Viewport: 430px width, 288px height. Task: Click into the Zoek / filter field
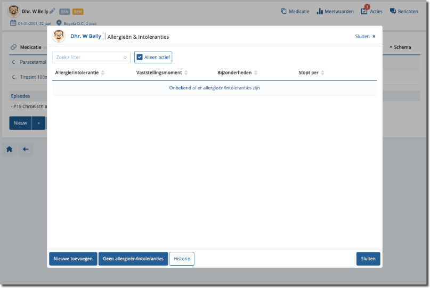(x=88, y=57)
